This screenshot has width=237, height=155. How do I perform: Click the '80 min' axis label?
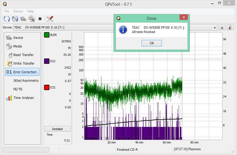[195, 142]
